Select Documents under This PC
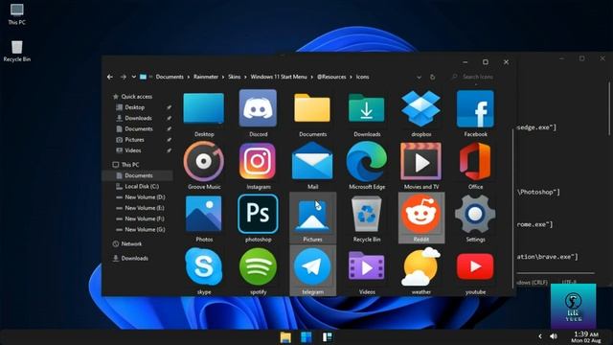 [138, 175]
